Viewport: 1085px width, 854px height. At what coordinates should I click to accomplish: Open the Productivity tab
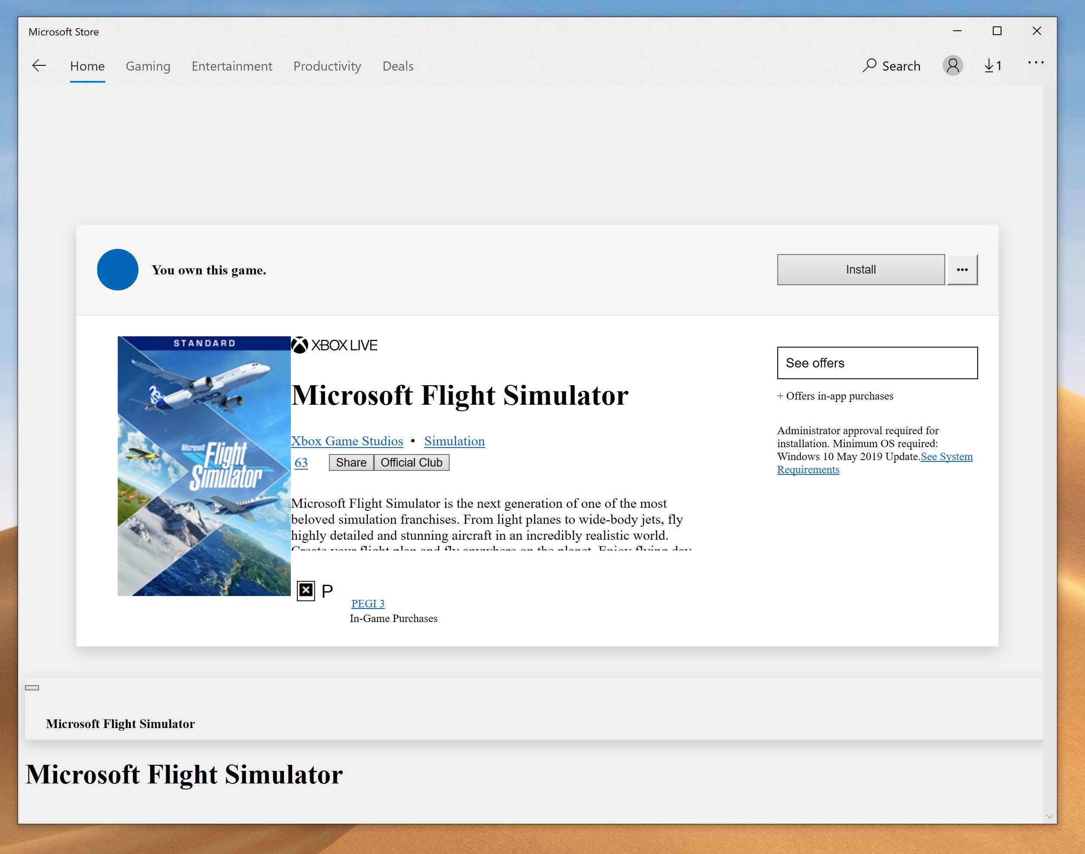327,66
